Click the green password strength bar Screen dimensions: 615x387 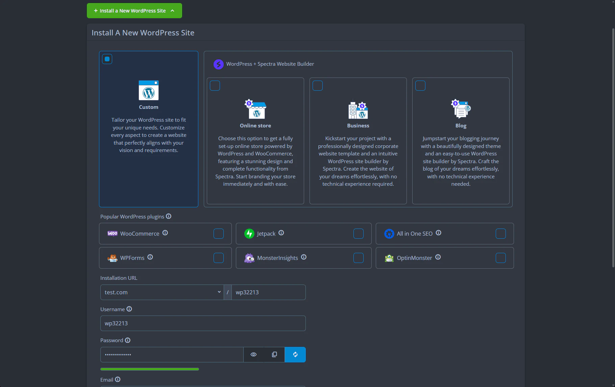(x=150, y=369)
